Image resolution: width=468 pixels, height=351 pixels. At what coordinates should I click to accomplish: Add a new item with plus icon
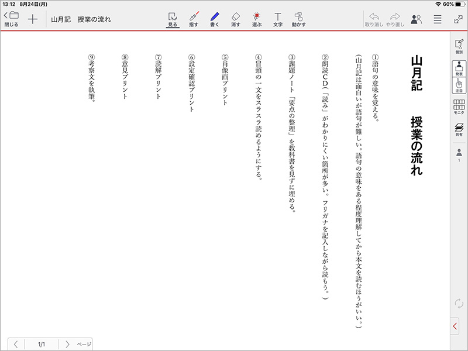tap(33, 19)
